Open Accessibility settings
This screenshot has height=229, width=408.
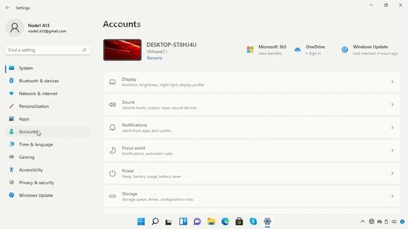(x=48, y=170)
